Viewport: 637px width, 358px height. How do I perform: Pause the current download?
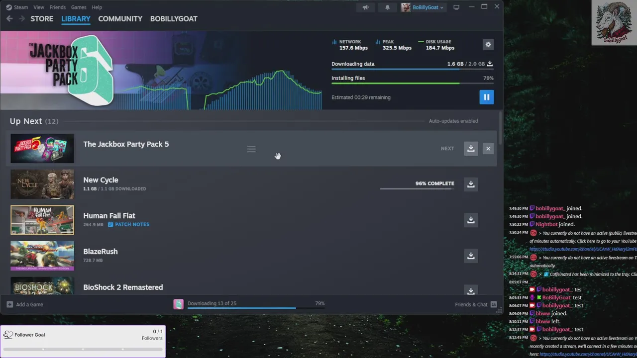487,97
